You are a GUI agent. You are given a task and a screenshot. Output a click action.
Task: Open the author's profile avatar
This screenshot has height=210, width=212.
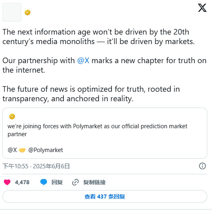[x=12, y=12]
